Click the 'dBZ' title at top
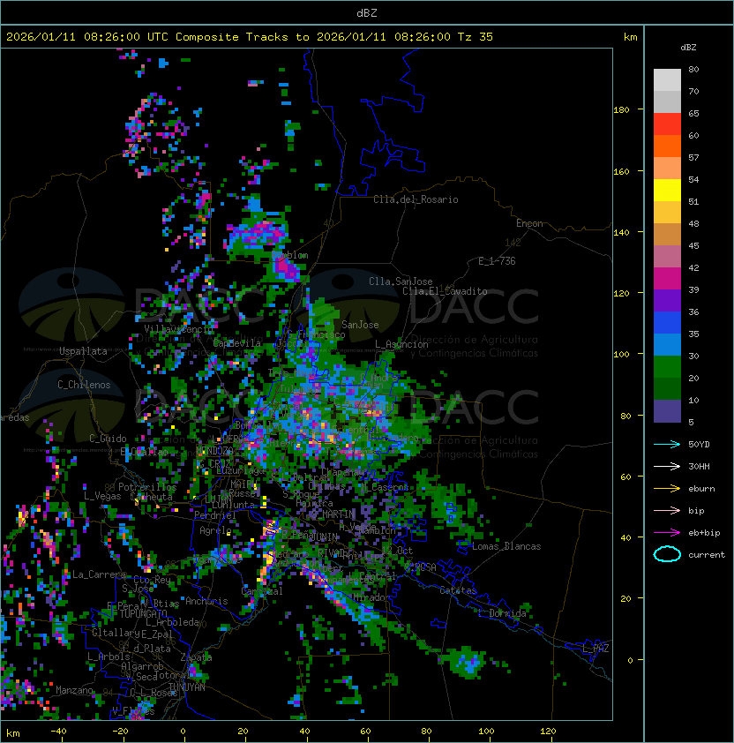Viewport: 734px width, 743px height. tap(367, 13)
